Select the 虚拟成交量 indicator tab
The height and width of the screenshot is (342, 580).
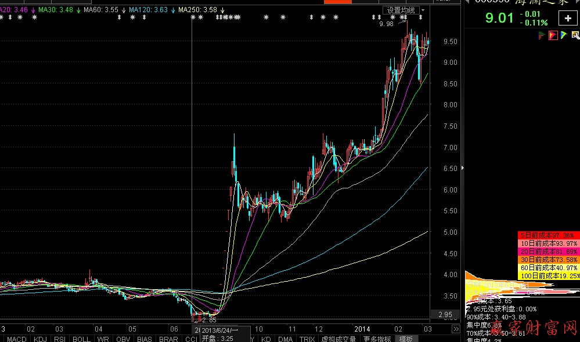point(338,339)
